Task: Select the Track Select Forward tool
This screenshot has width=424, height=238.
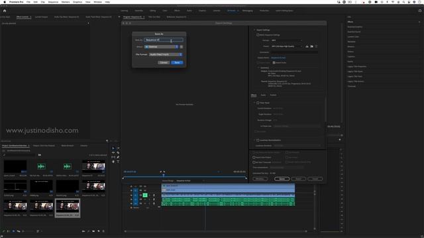Action: [118, 148]
